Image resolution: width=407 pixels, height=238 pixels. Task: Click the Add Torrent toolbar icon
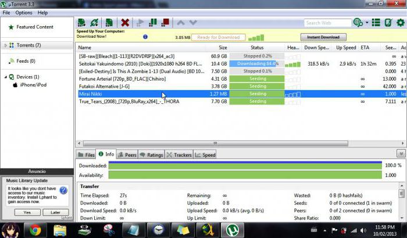[x=81, y=23]
